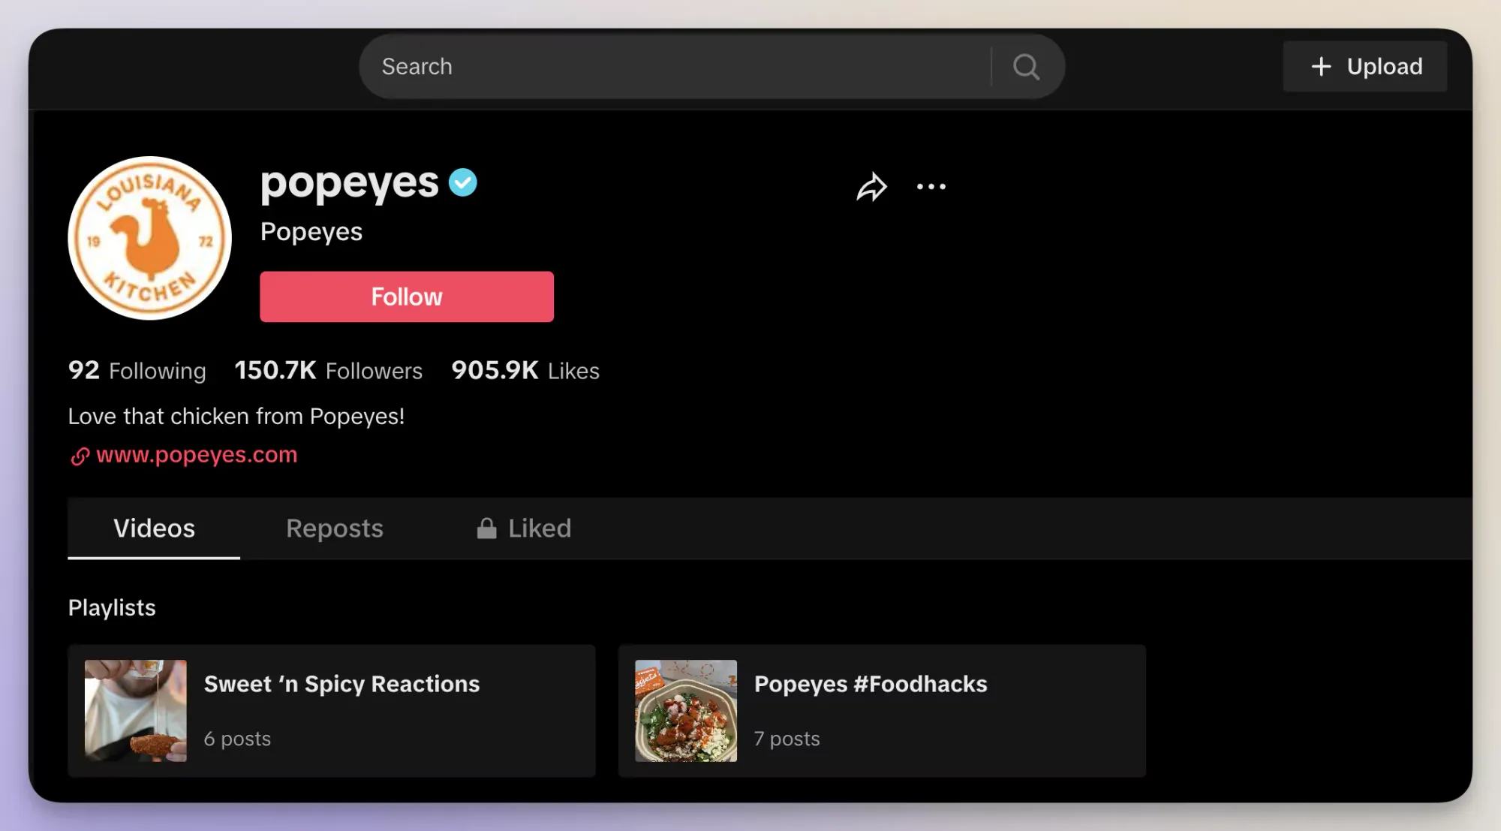The image size is (1501, 831).
Task: Click the share arrow icon
Action: (x=871, y=187)
